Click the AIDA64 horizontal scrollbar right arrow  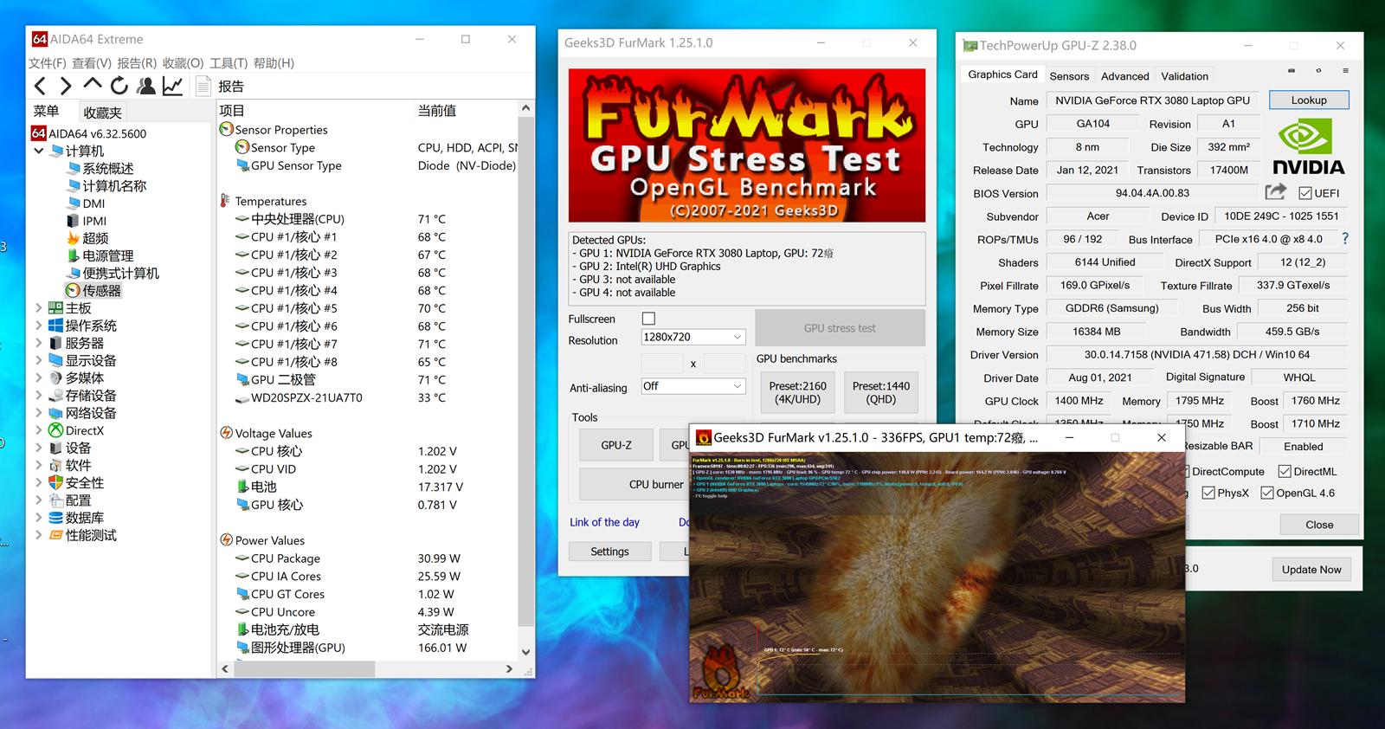(x=509, y=669)
